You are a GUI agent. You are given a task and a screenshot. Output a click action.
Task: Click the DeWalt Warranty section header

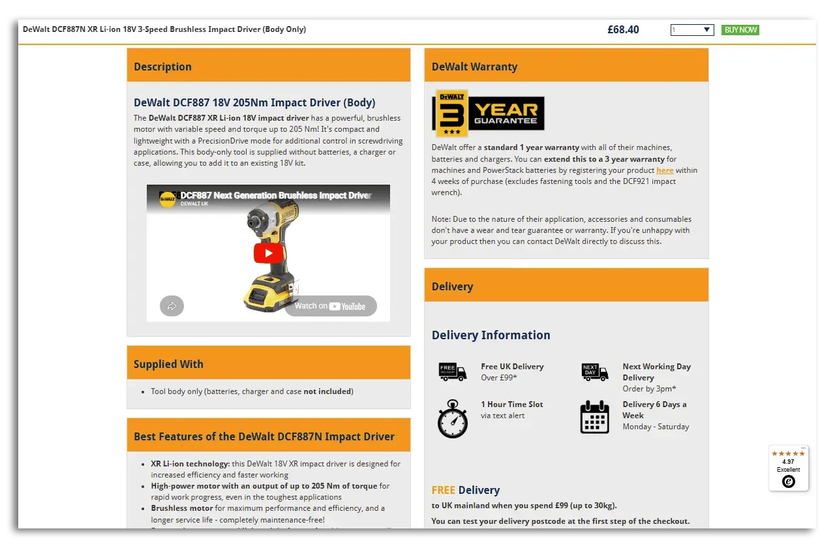point(566,65)
